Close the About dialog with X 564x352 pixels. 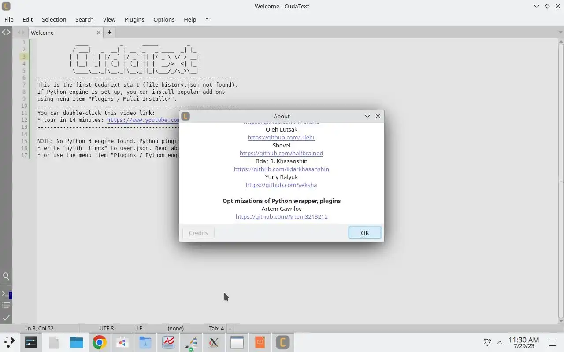(x=378, y=116)
